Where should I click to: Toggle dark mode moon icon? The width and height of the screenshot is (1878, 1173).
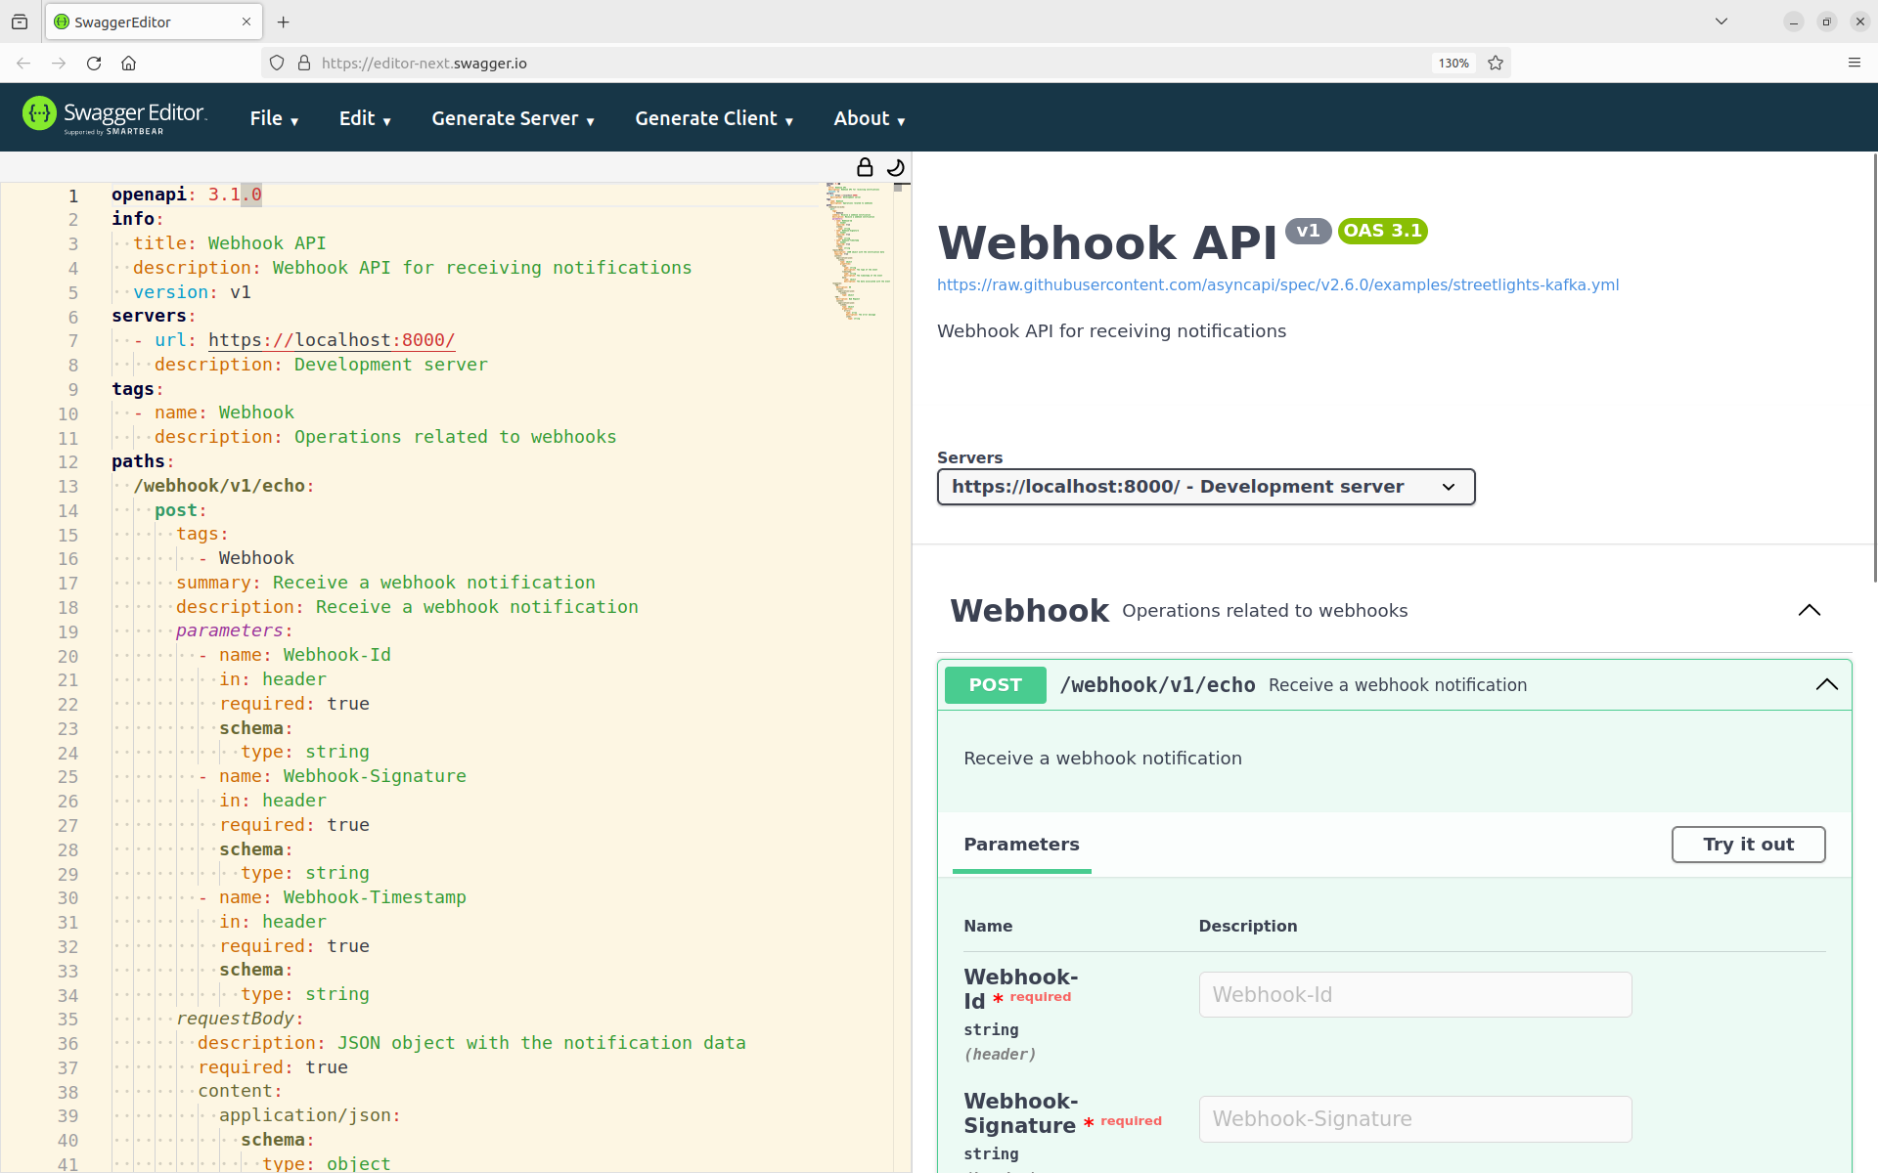895,167
